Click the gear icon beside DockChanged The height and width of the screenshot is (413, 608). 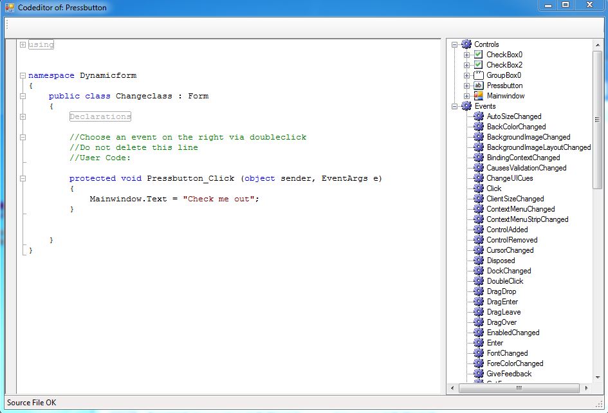pos(479,271)
